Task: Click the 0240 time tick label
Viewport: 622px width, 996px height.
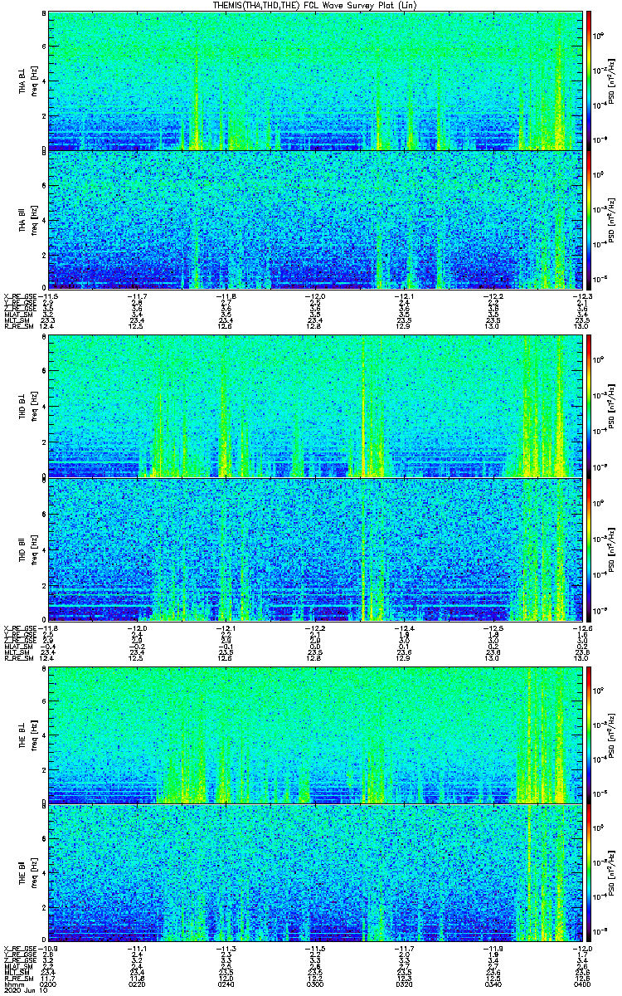Action: 226,984
